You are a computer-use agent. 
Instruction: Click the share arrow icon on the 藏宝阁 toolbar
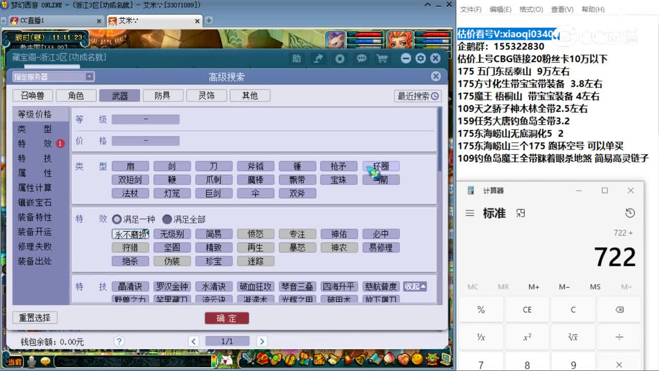coord(318,58)
